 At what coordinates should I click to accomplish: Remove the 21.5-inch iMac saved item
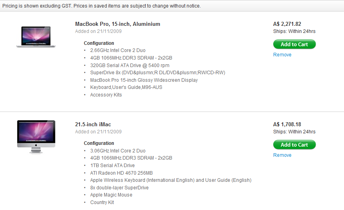[282, 155]
